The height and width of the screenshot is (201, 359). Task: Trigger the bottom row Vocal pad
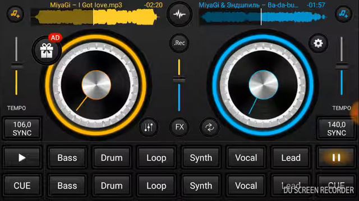click(246, 185)
